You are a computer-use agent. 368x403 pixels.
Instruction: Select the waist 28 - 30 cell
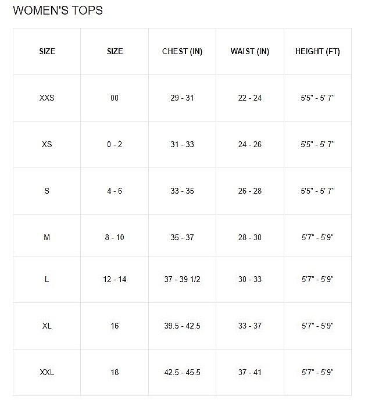[x=250, y=237]
